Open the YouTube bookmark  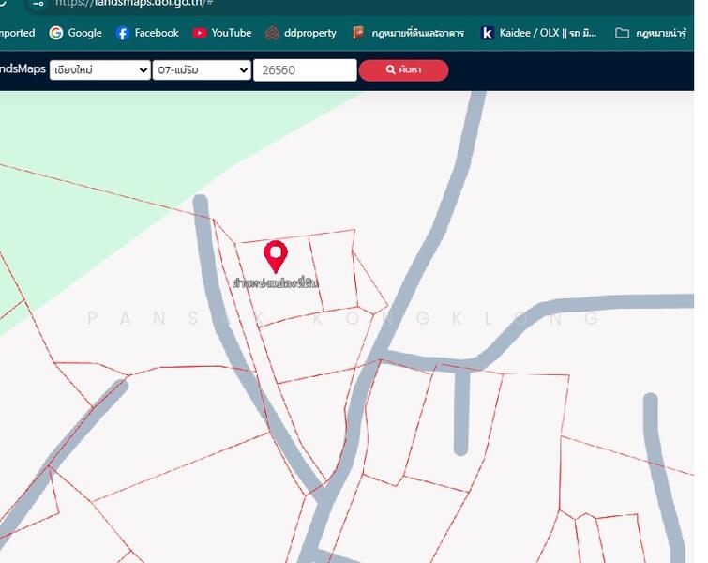(221, 33)
